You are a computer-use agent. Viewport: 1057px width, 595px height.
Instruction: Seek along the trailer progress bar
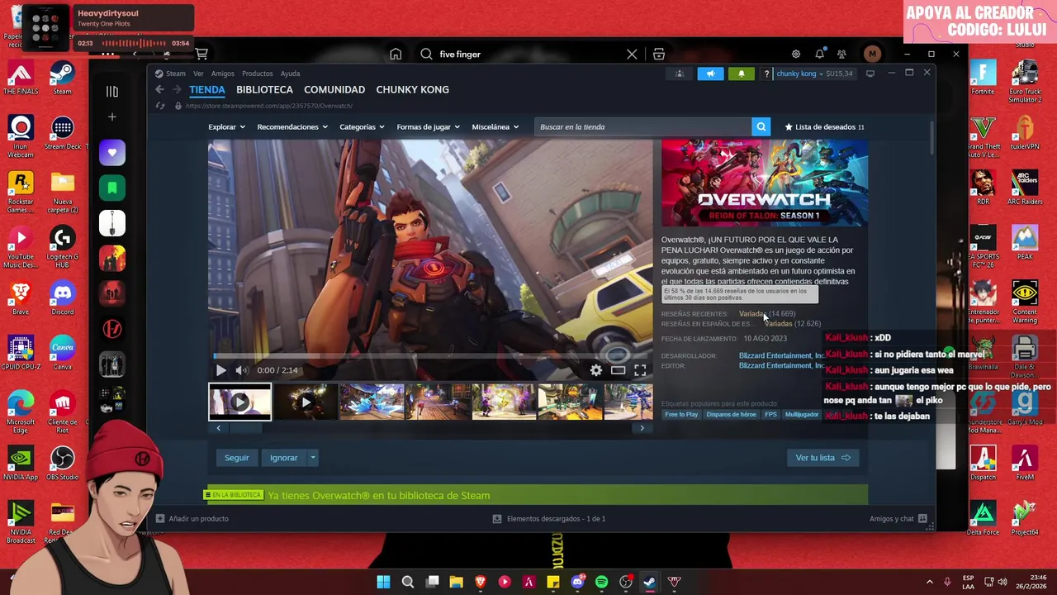430,356
